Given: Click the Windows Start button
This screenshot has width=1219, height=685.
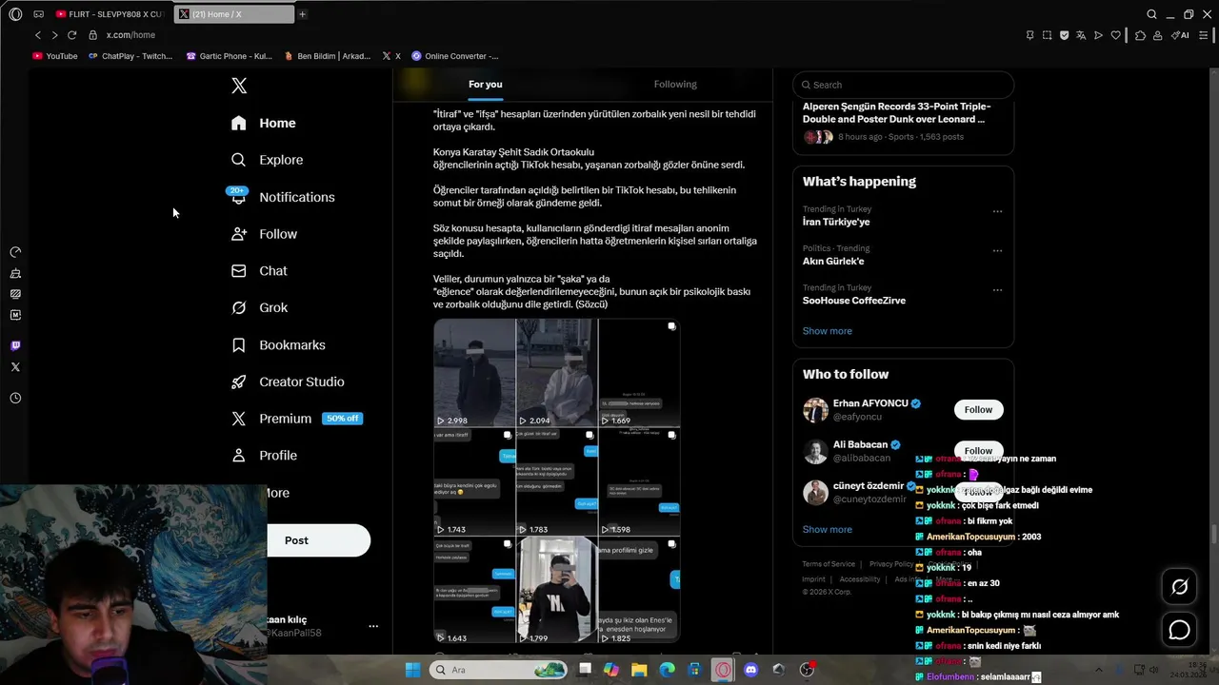Looking at the screenshot, I should coord(412,670).
